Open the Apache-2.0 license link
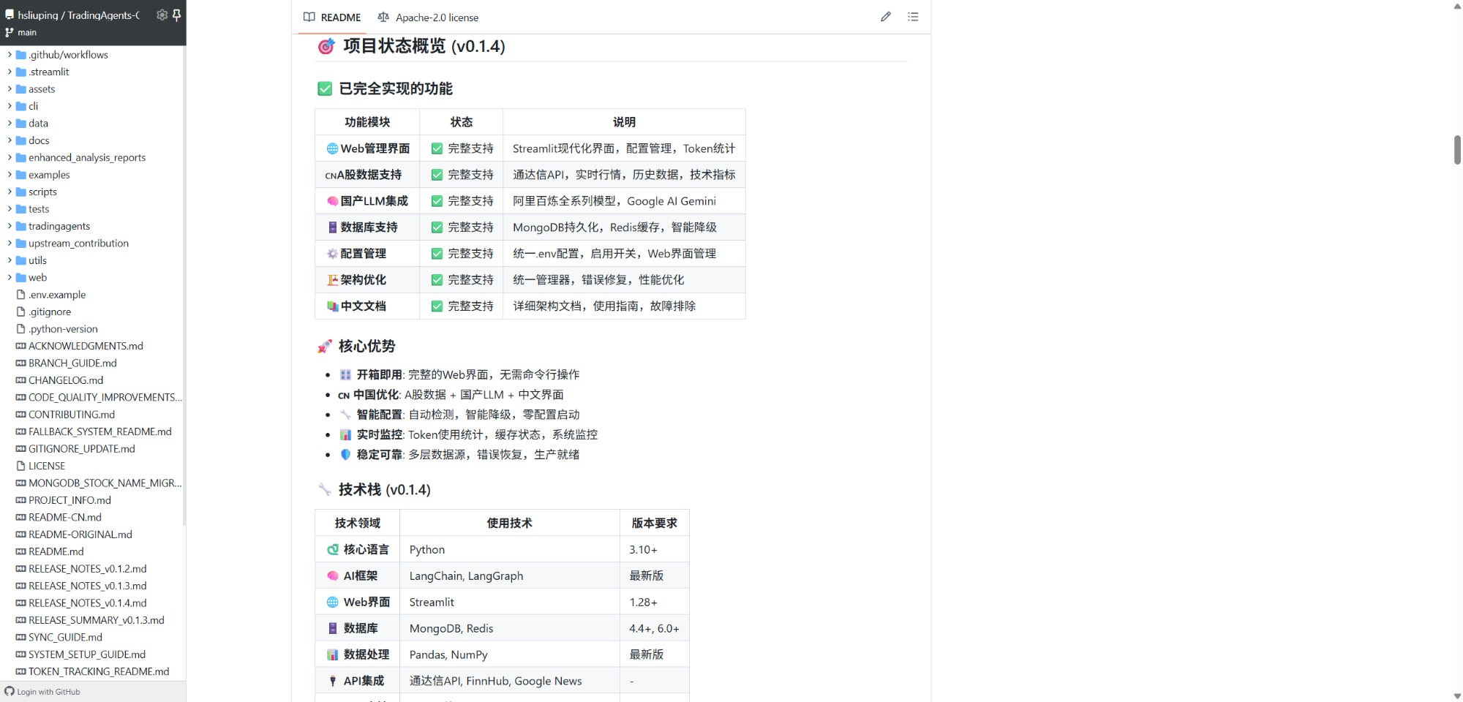This screenshot has height=702, width=1463. (x=436, y=17)
